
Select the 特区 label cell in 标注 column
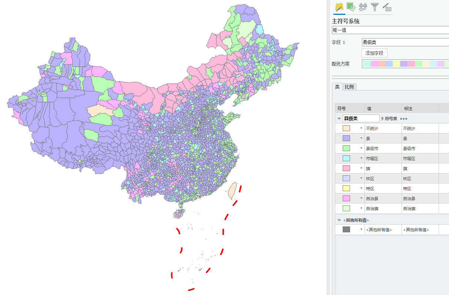pyautogui.click(x=420, y=189)
